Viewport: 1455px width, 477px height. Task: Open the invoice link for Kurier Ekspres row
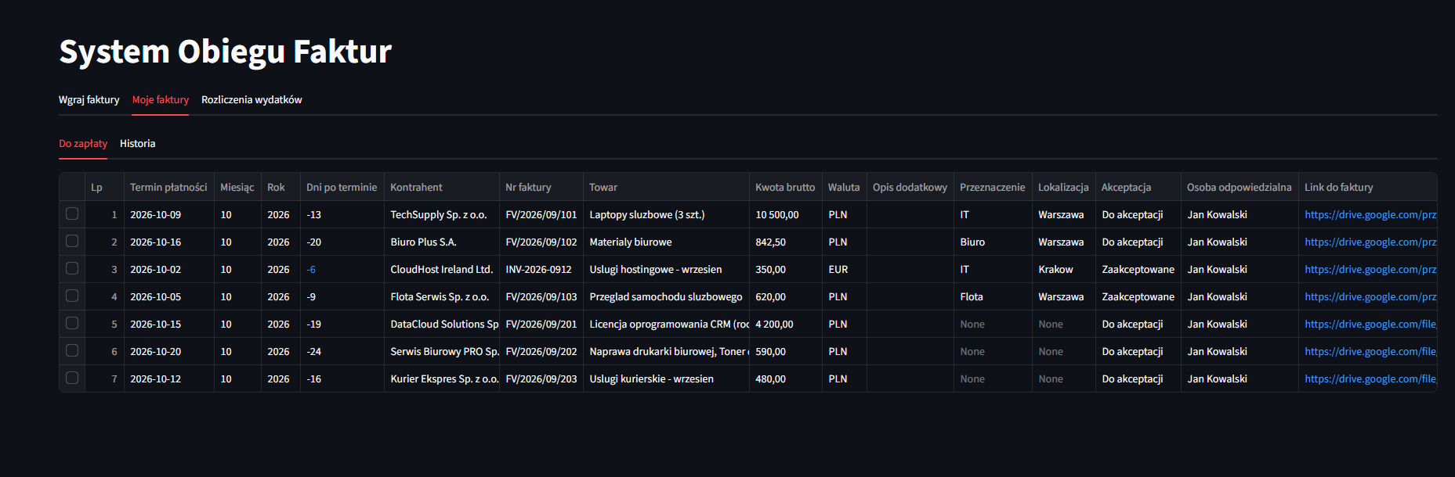(x=1370, y=378)
